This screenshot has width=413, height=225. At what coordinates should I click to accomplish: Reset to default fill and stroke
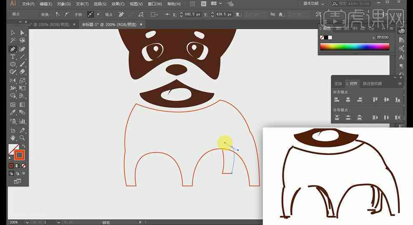coord(10,158)
